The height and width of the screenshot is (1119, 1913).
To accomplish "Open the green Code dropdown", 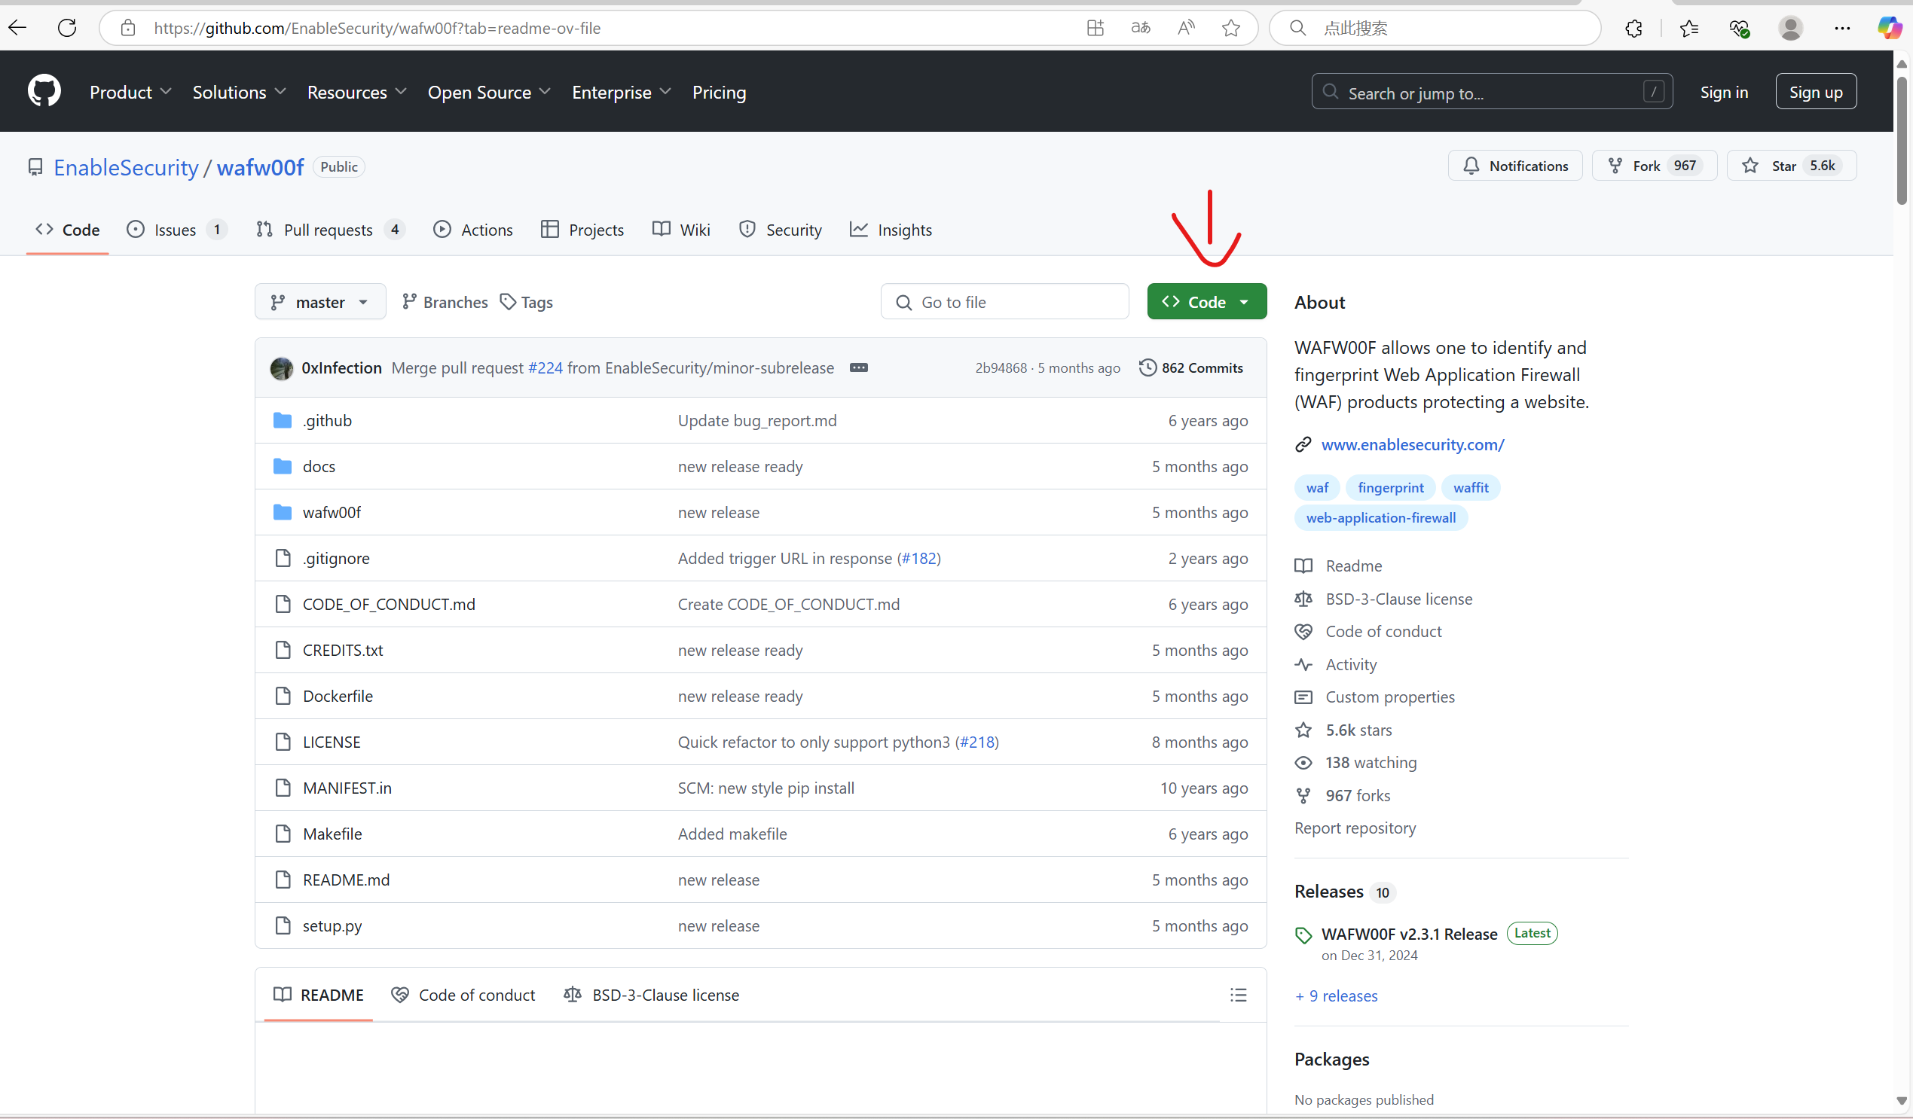I will point(1206,302).
